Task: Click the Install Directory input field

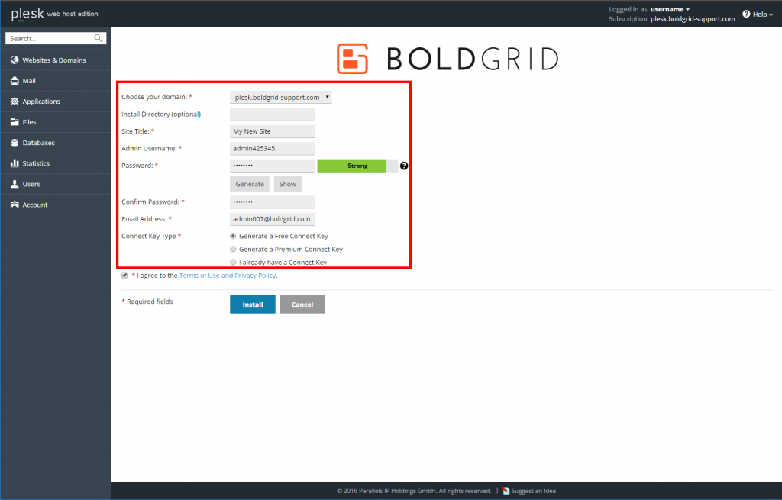Action: [x=273, y=115]
